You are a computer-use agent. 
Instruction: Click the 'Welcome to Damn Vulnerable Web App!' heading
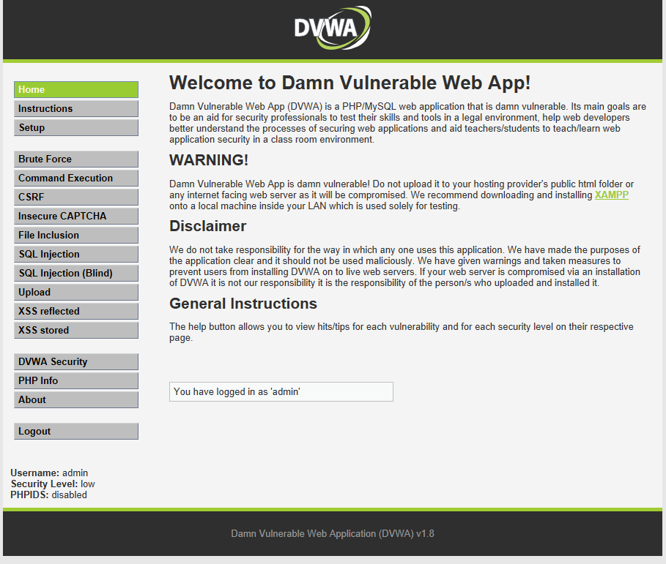tap(350, 83)
